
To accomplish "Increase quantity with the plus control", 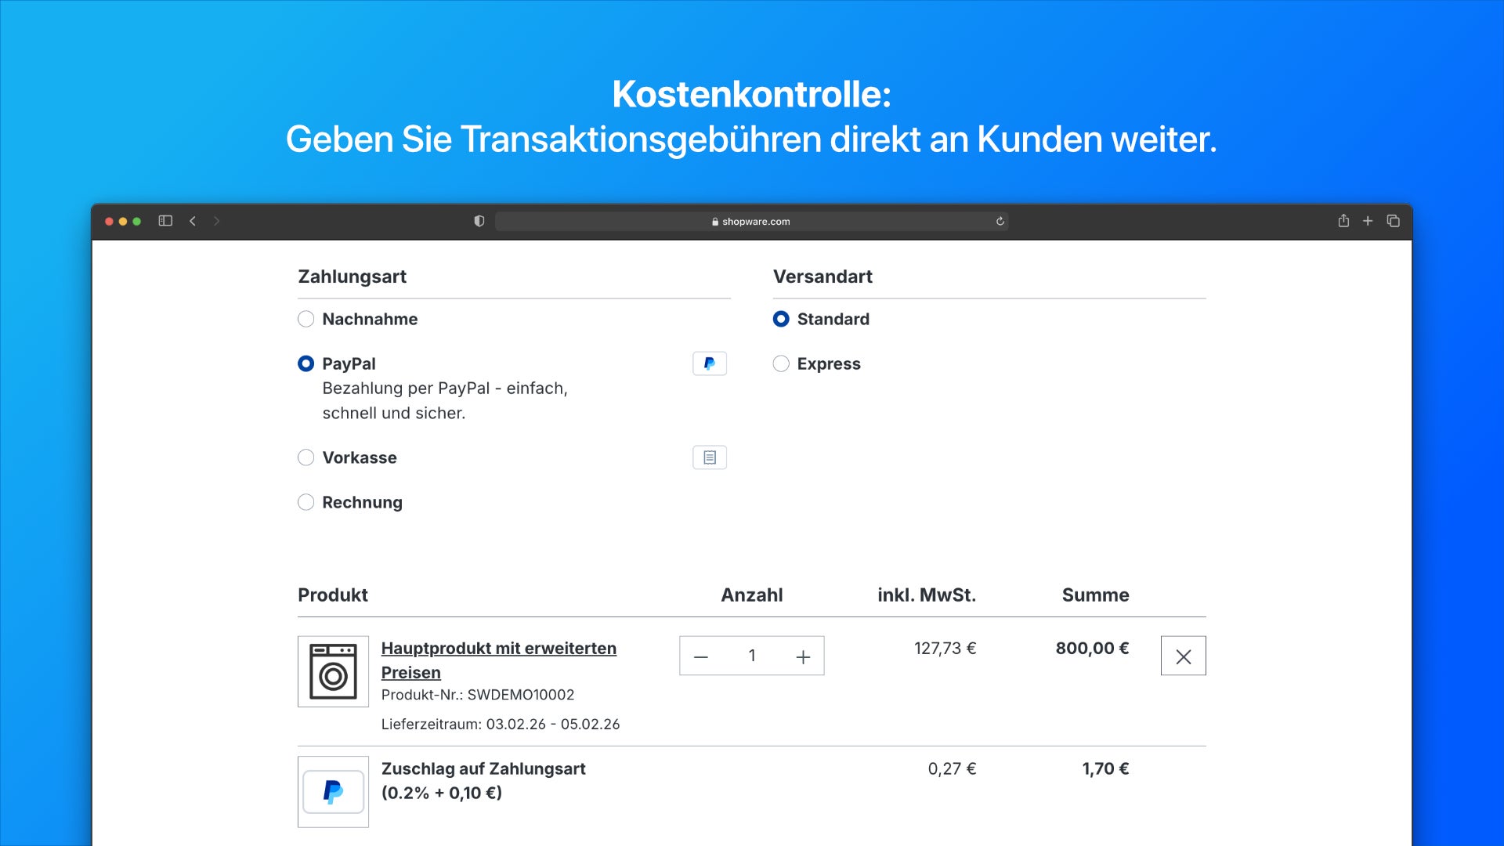I will [x=803, y=656].
